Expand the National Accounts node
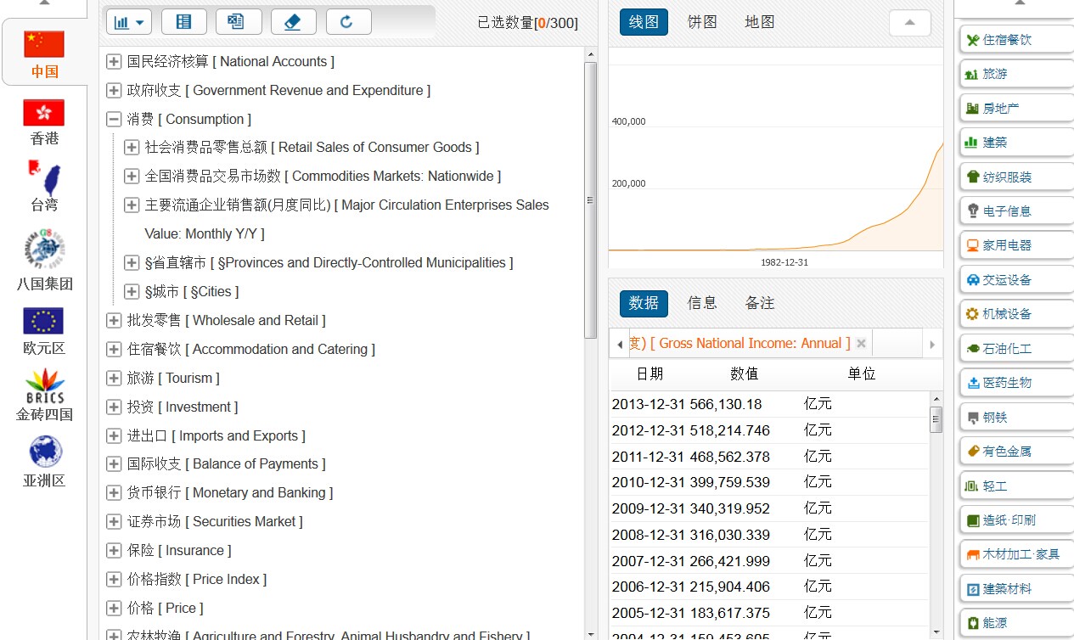 [x=114, y=62]
